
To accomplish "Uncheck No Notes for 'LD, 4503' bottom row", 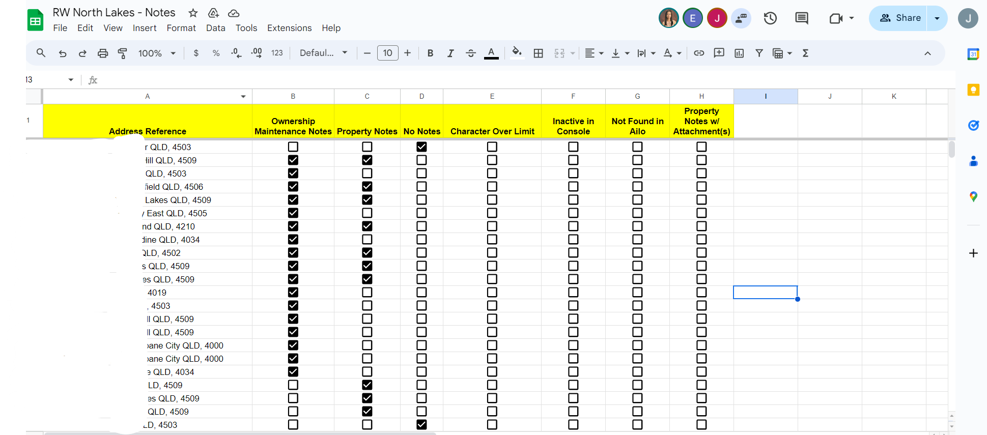I will coord(421,424).
